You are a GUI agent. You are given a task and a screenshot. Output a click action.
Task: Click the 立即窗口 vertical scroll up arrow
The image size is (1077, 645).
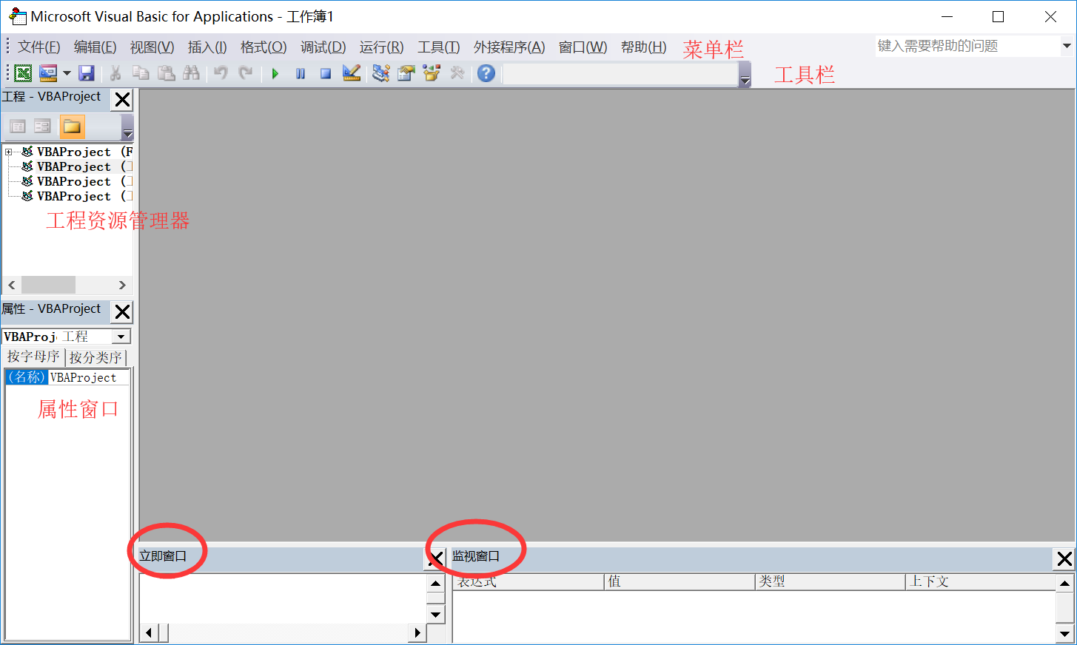pyautogui.click(x=435, y=584)
